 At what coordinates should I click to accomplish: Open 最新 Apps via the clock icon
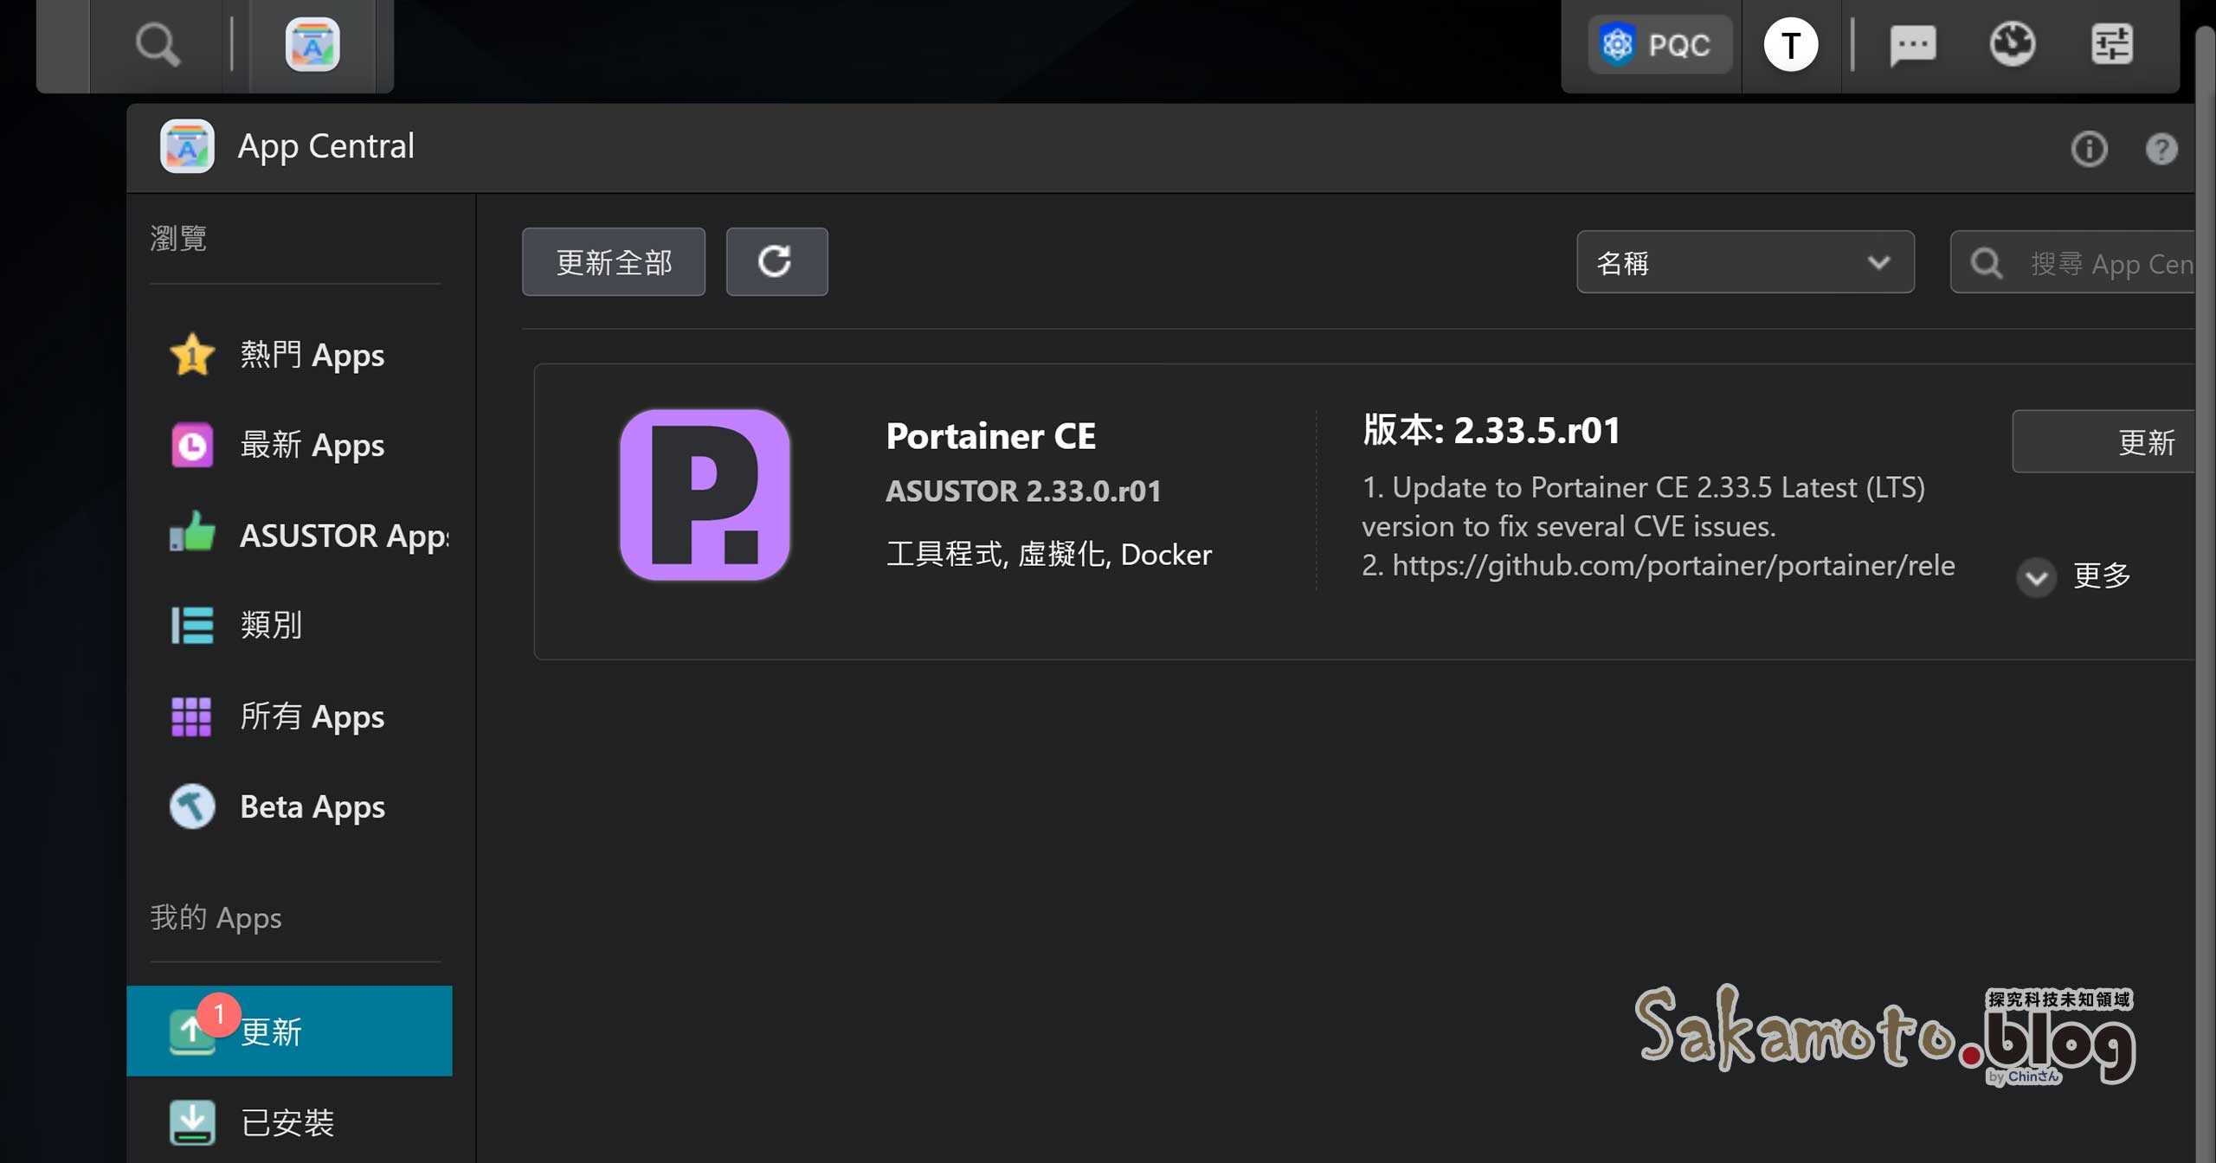click(x=191, y=445)
